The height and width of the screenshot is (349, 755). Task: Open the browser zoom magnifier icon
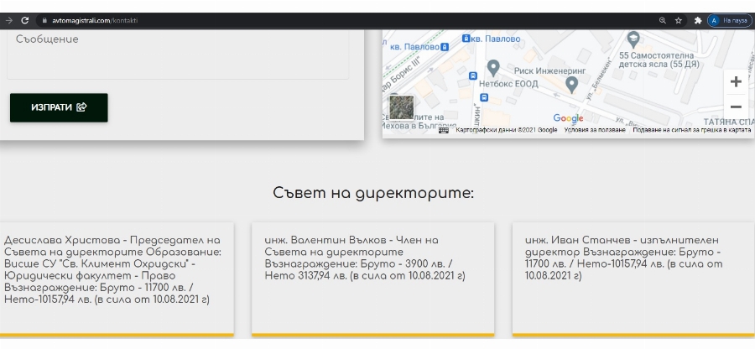(662, 20)
